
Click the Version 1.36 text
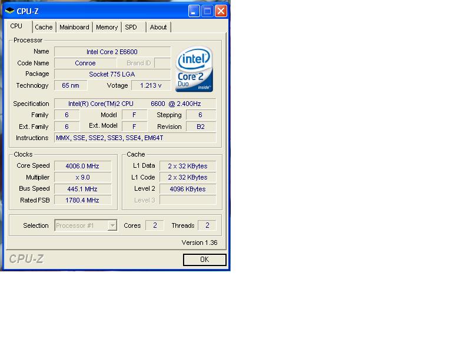pos(200,243)
